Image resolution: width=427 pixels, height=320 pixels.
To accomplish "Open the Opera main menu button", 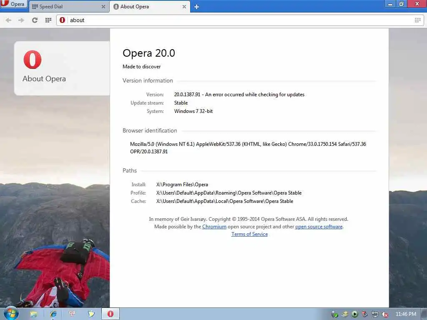I will point(13,4).
